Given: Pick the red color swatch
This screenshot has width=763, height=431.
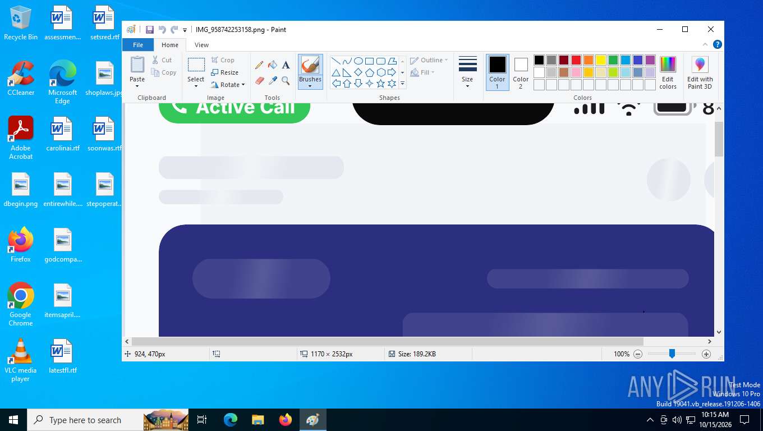Looking at the screenshot, I should pyautogui.click(x=576, y=60).
